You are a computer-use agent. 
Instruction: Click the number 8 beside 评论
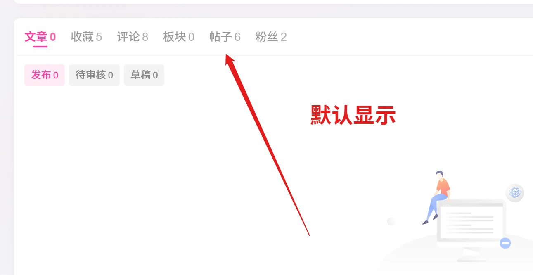[145, 37]
